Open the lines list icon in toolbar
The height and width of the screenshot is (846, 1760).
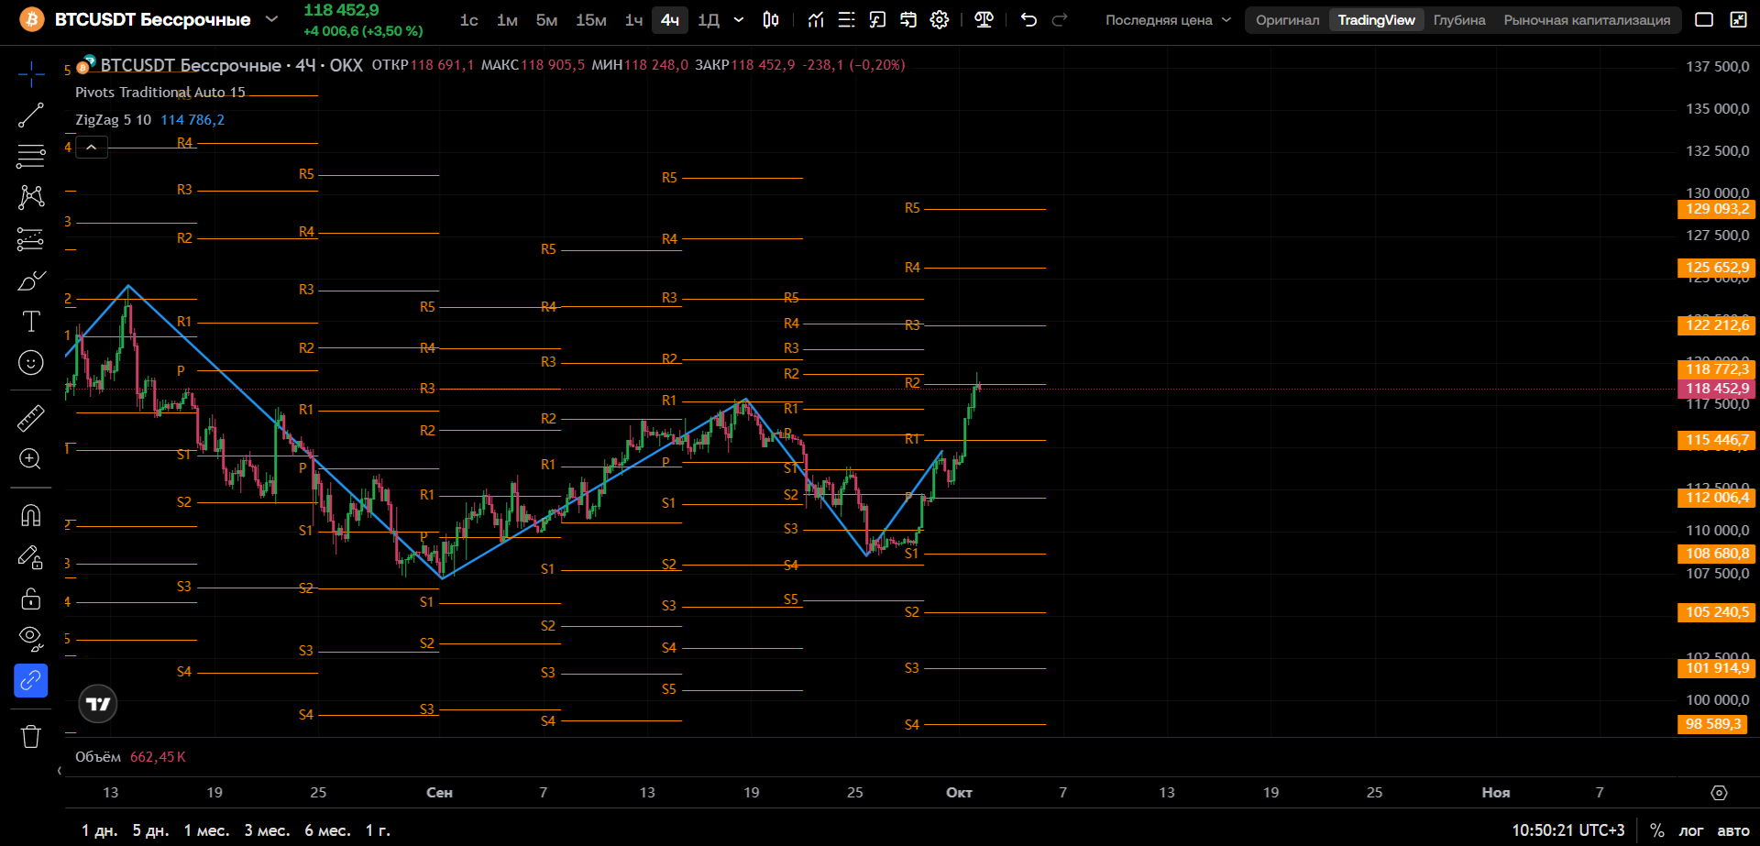coord(847,20)
